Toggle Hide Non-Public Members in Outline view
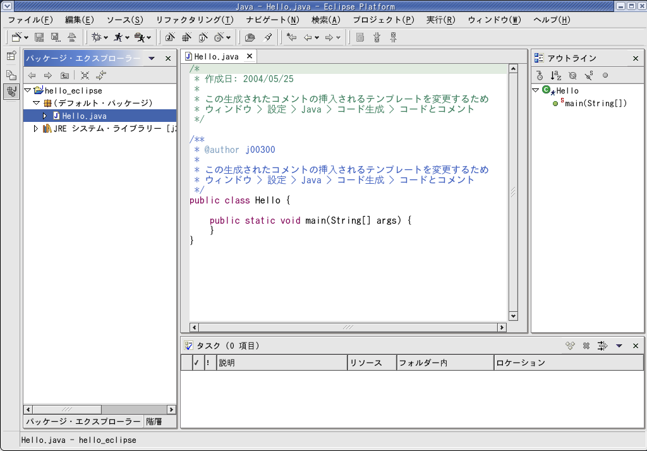Viewport: 647px width, 451px height. click(605, 76)
